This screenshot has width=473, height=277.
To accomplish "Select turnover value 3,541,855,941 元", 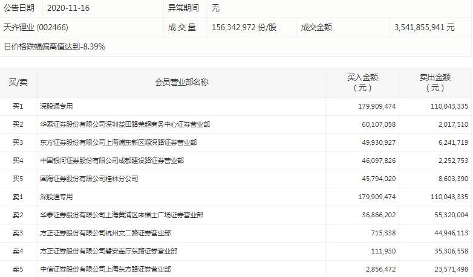I will [x=425, y=27].
